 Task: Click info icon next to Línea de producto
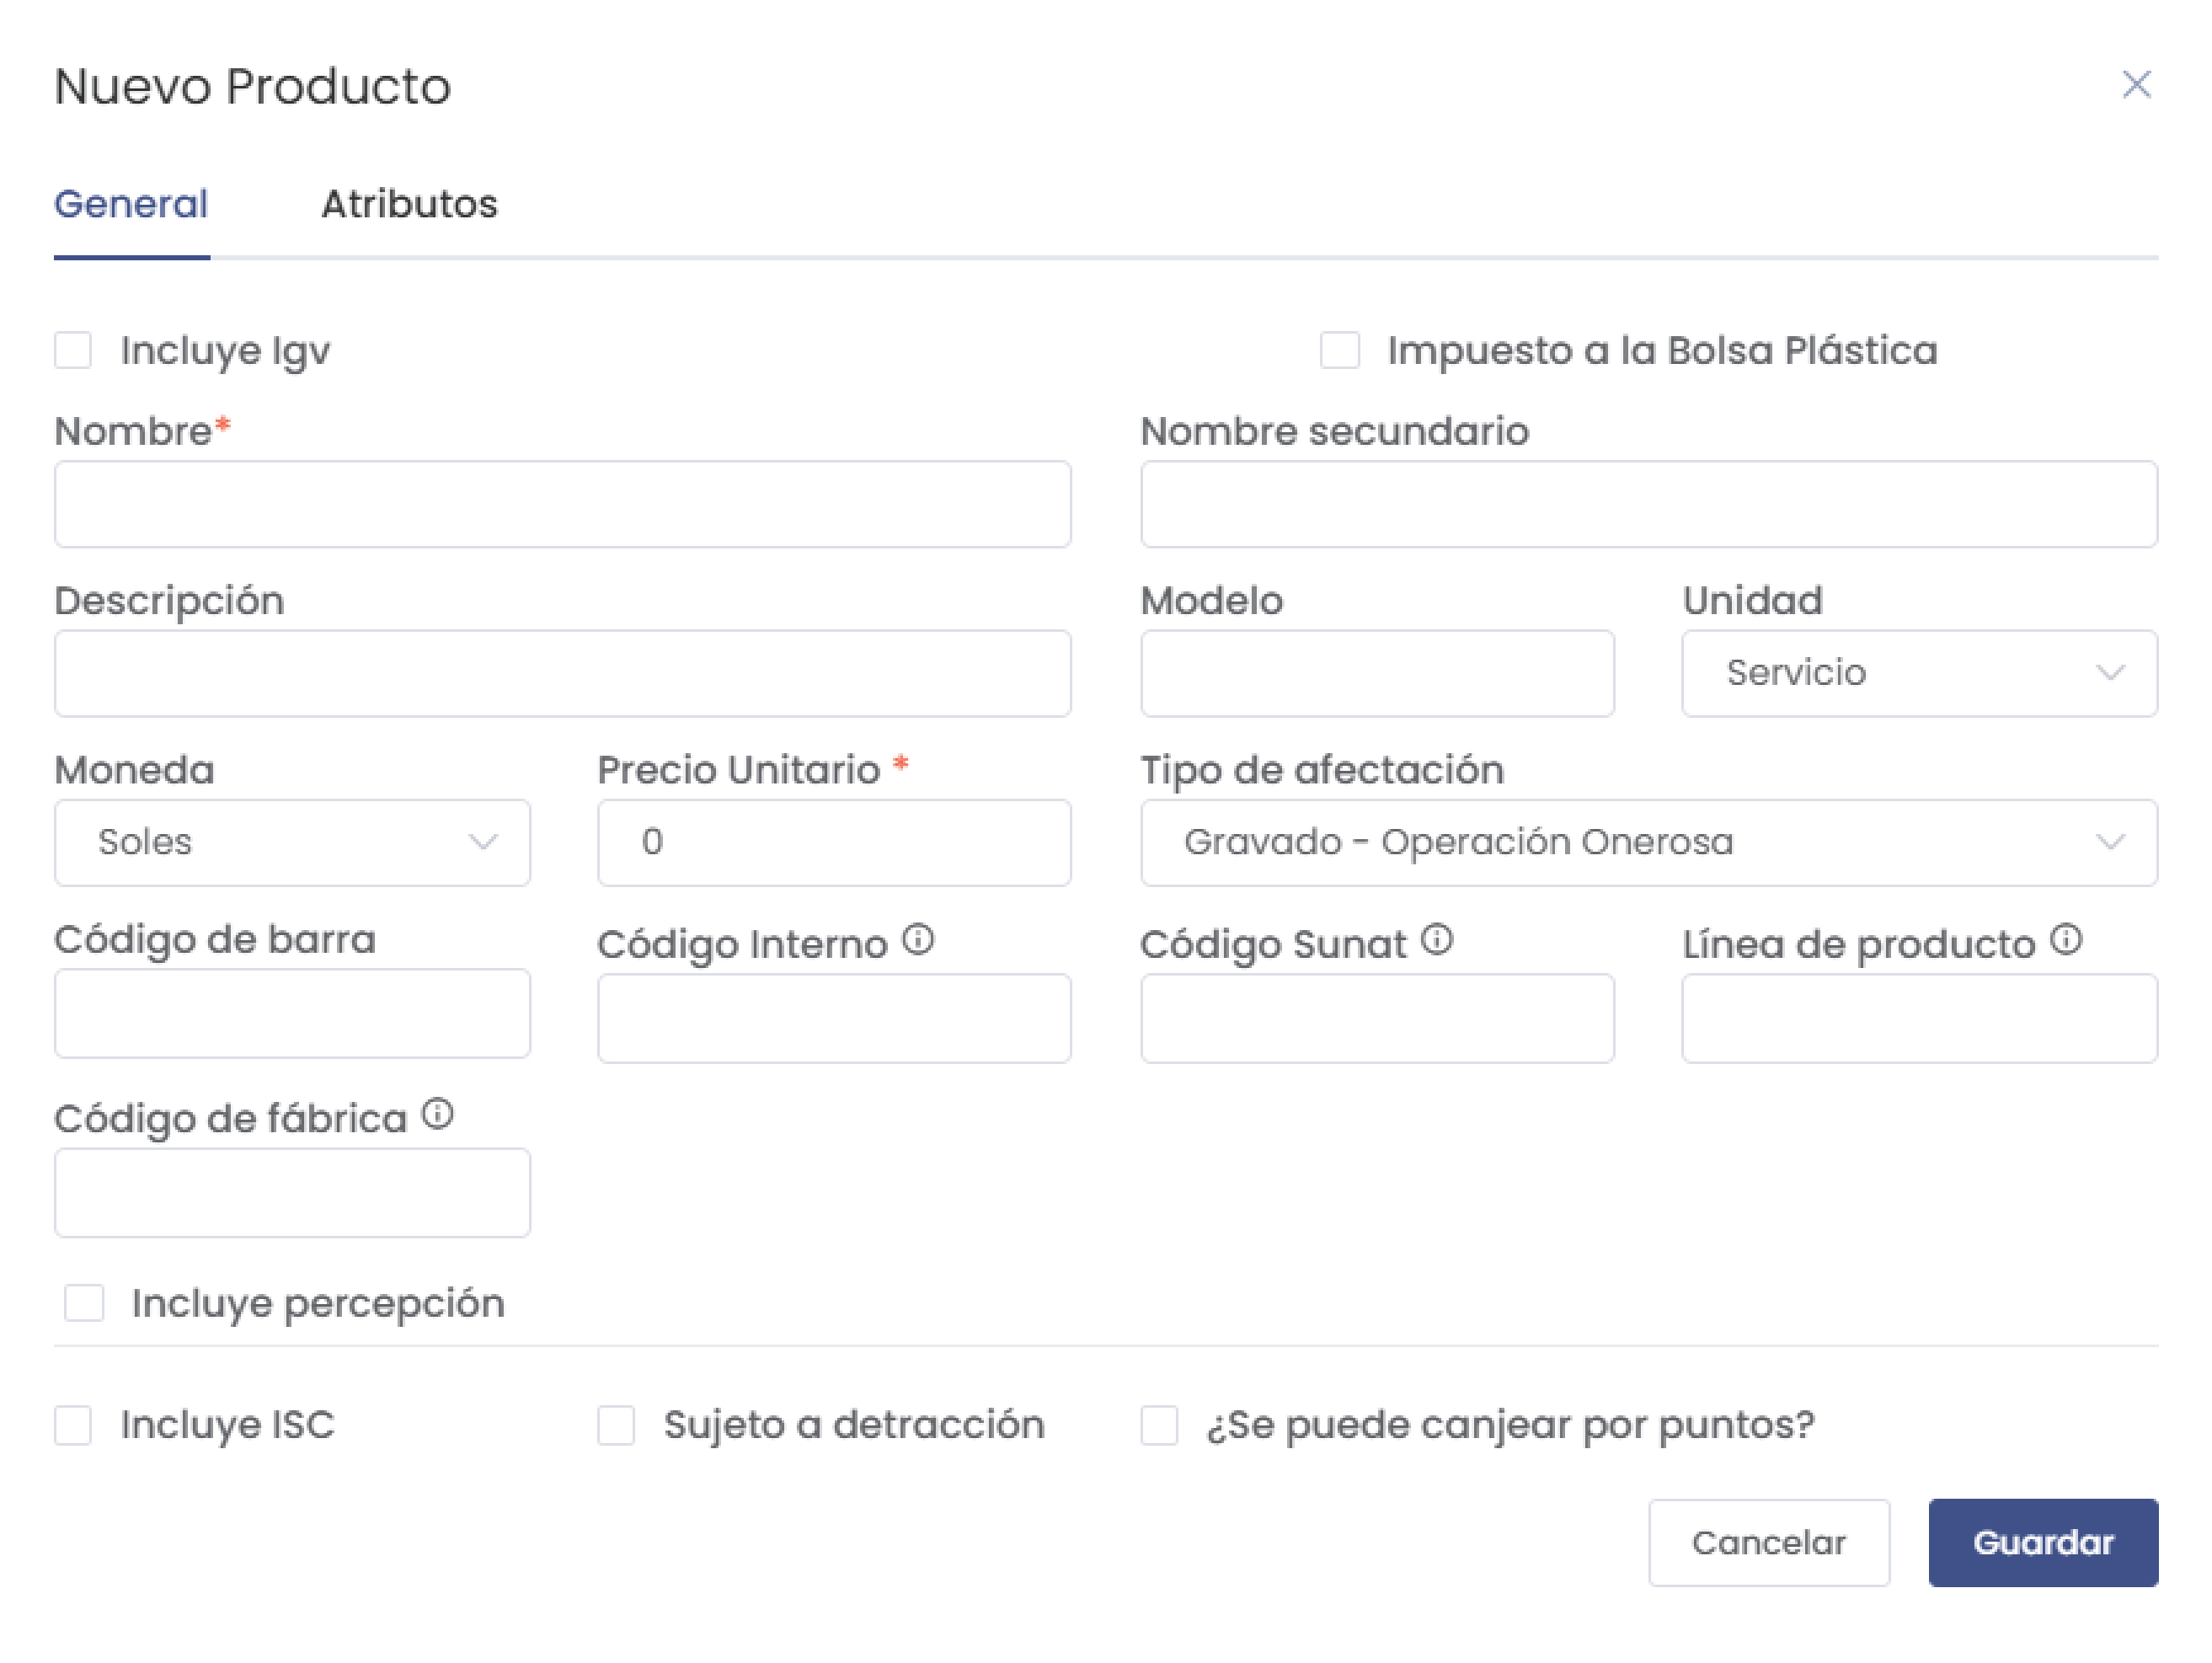[2066, 940]
